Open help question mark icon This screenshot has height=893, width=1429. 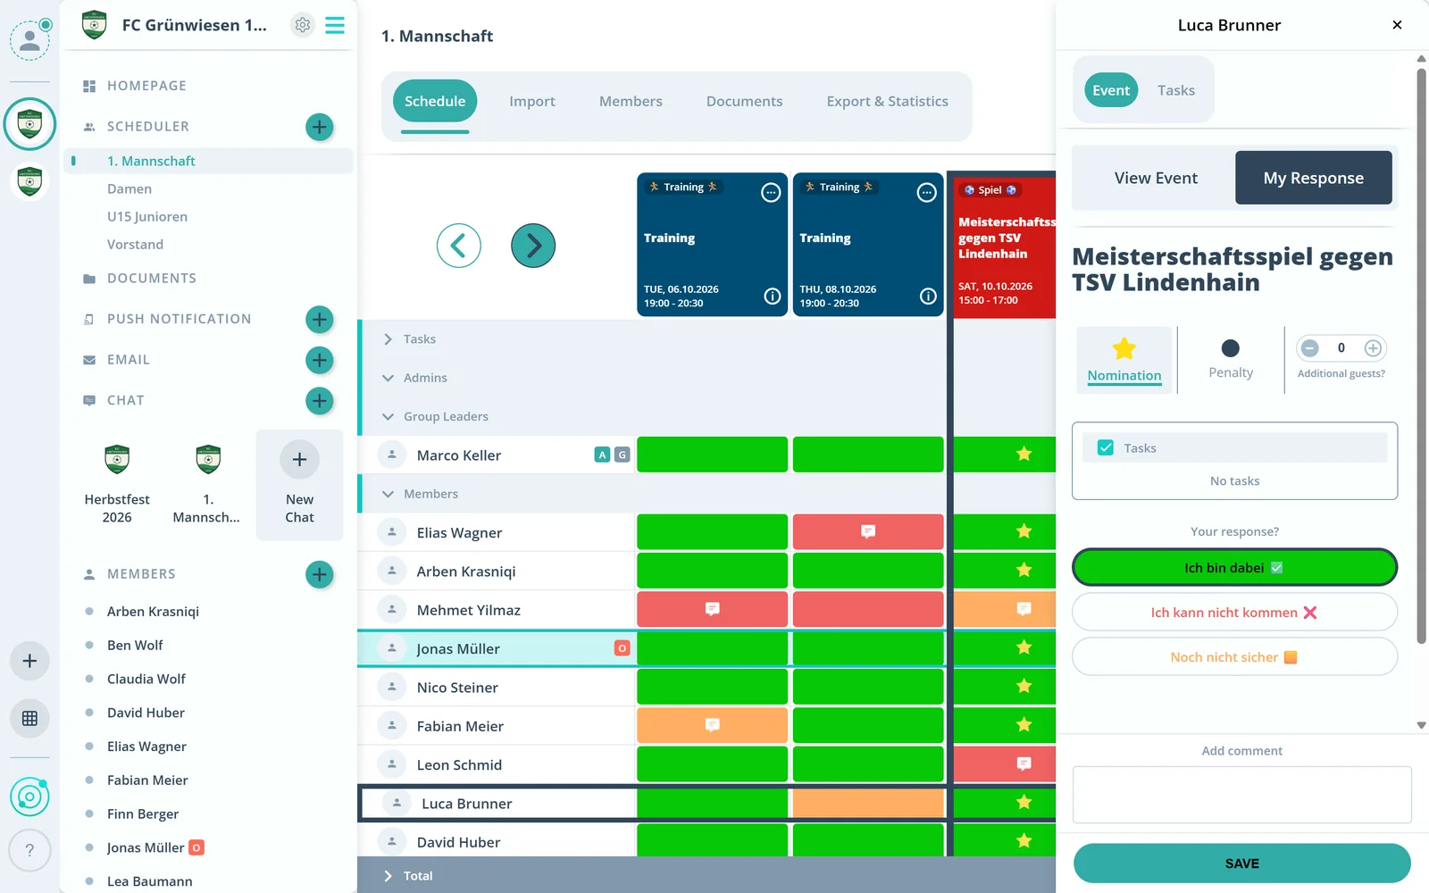point(29,850)
